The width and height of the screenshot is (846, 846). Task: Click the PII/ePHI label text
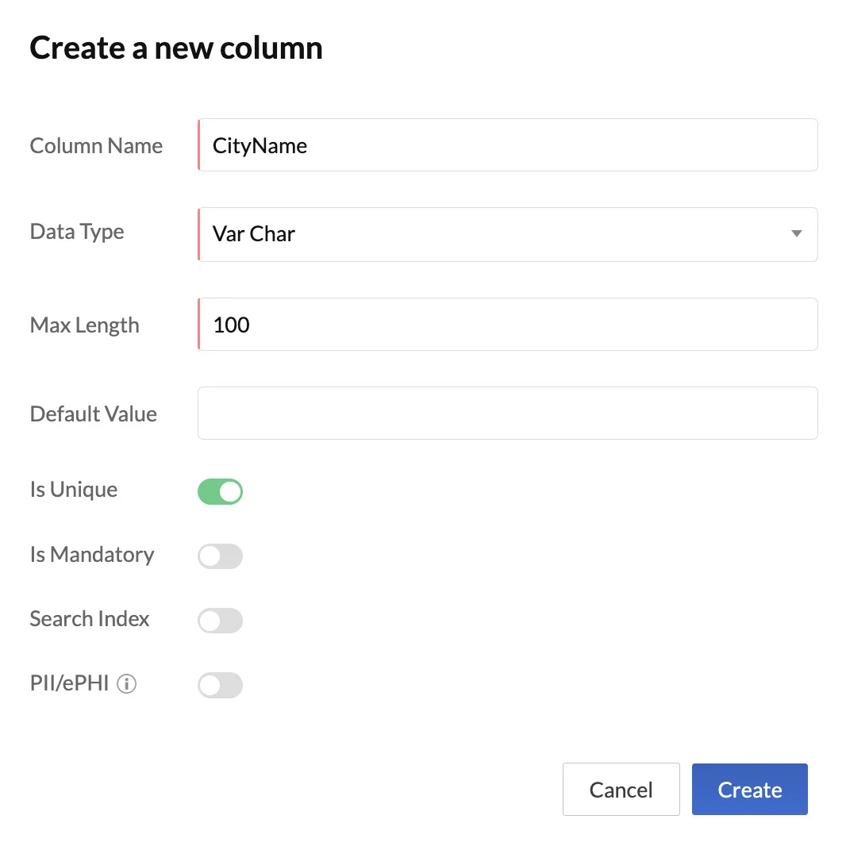(70, 683)
